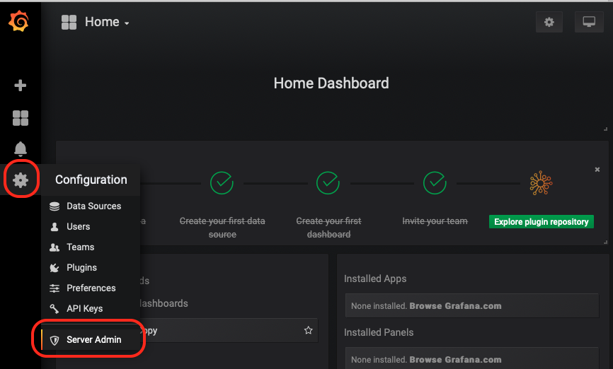Open dashboard settings gear at top right
This screenshot has width=613, height=369.
(549, 22)
